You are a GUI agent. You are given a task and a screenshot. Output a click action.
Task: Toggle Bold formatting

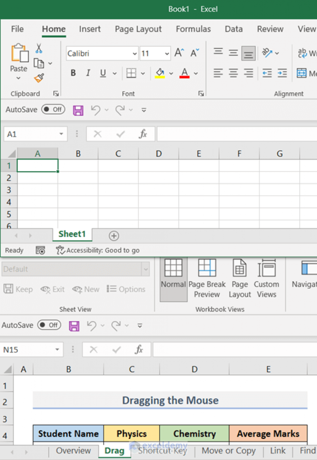tap(73, 73)
